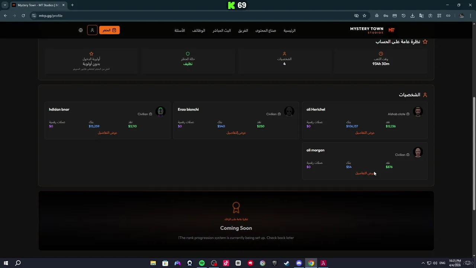Screen dimensions: 476x268
Task: Click the 934h 30m play time value
Action: [381, 64]
